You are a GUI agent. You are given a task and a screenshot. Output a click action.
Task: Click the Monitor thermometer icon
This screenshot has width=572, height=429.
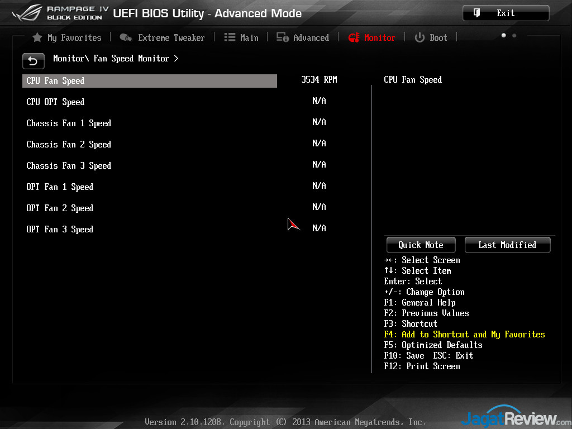click(354, 37)
